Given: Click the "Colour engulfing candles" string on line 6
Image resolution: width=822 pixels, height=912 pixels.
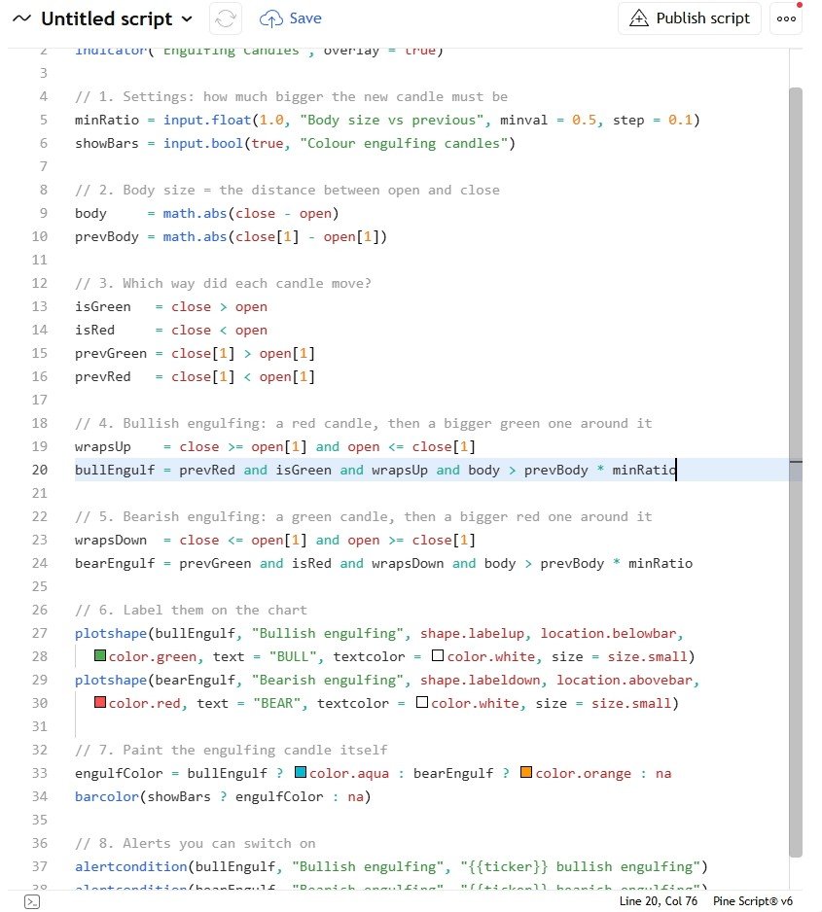Looking at the screenshot, I should [x=404, y=143].
